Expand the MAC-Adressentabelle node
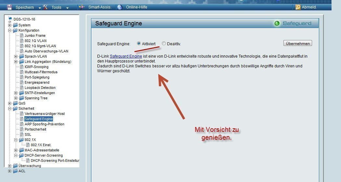This screenshot has width=341, height=182. tap(16, 150)
